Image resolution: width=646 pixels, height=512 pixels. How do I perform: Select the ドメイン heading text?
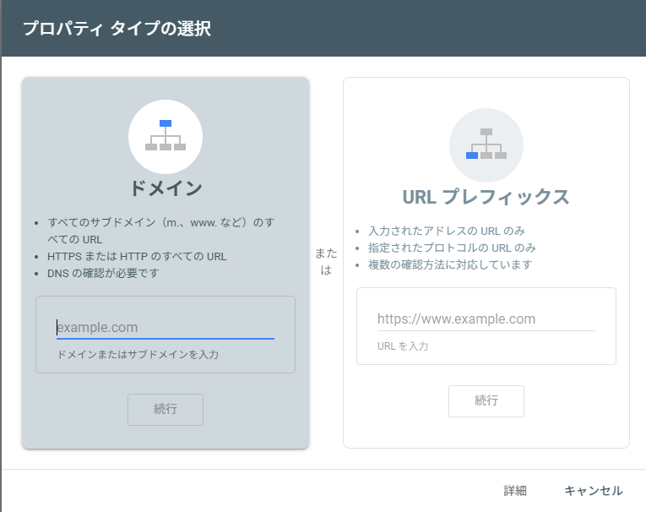click(166, 188)
